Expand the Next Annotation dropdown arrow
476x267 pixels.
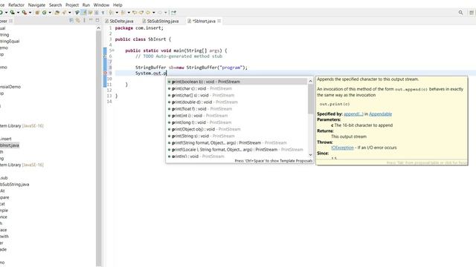[117, 13]
